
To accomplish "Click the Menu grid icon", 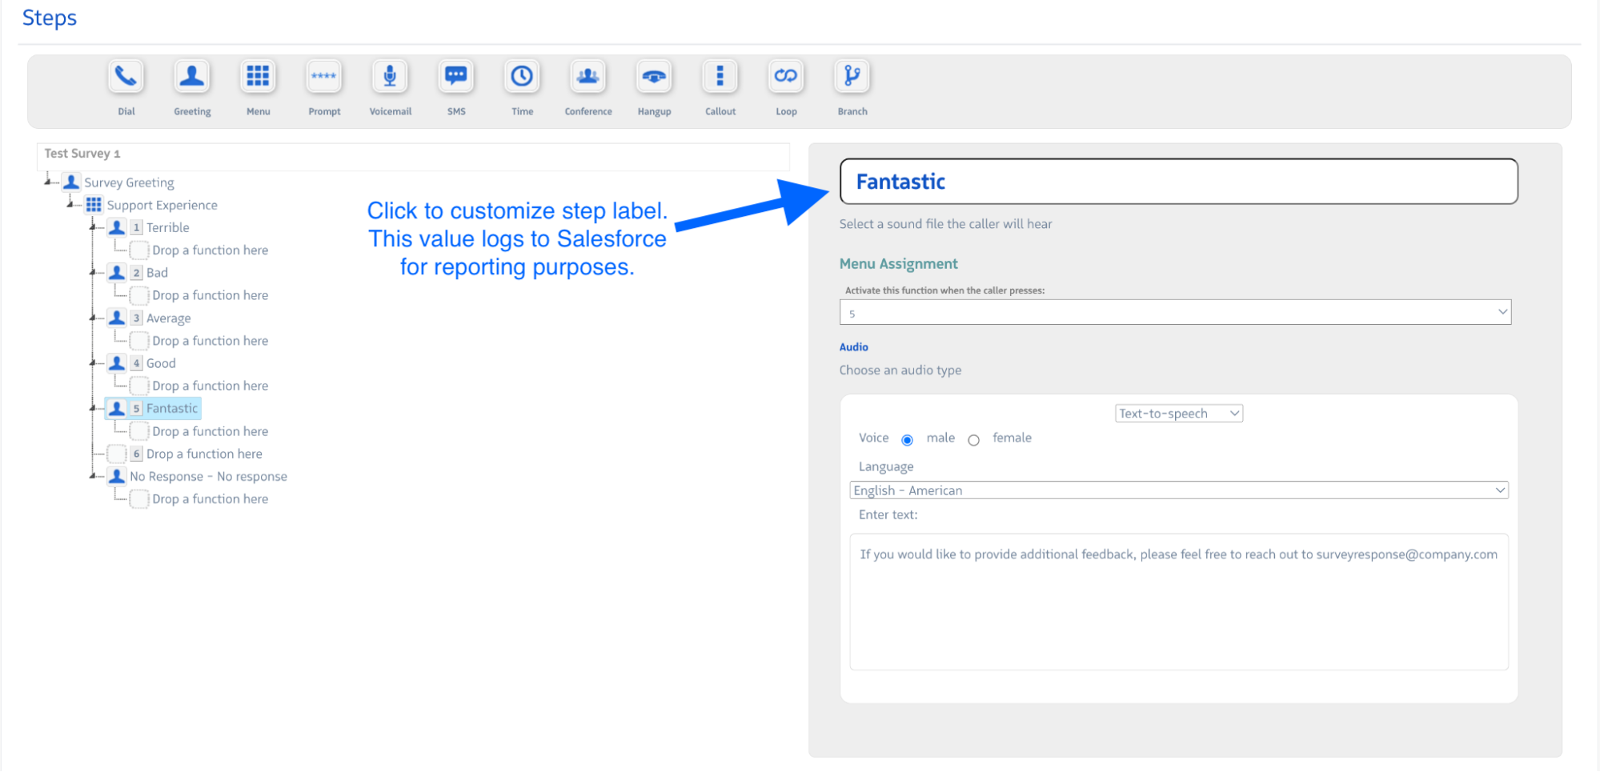I will 258,77.
